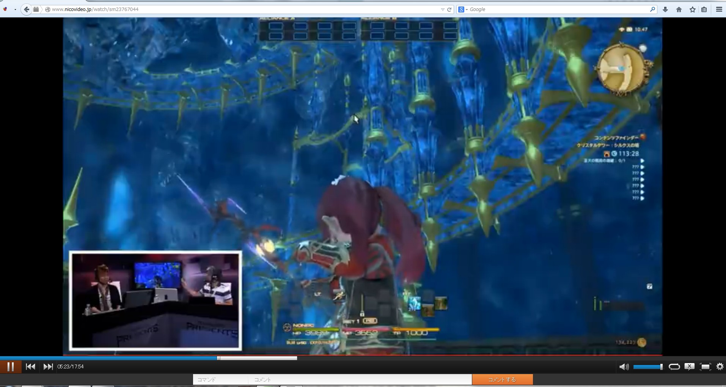Click the site identity globe icon
The image size is (726, 387).
[48, 9]
